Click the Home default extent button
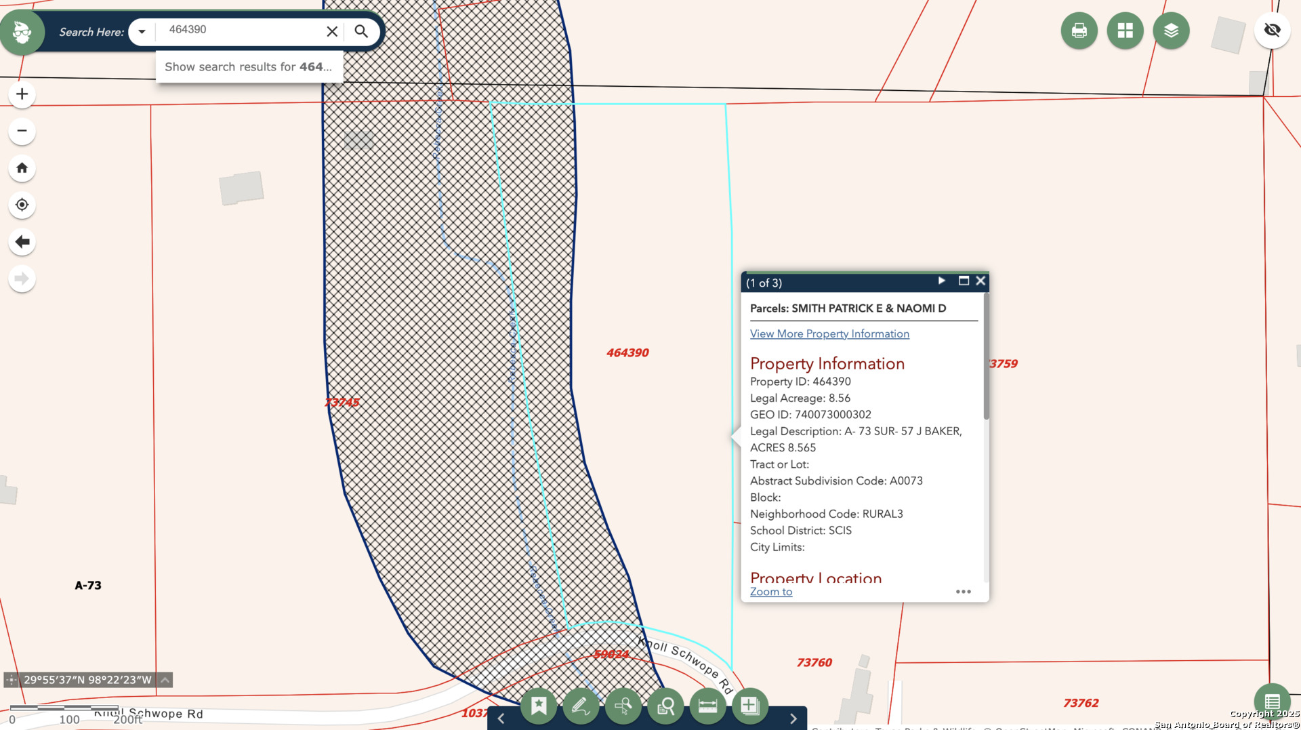Viewport: 1301px width, 730px height. 22,168
